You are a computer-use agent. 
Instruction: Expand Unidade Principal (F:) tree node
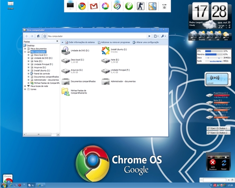point(29,64)
